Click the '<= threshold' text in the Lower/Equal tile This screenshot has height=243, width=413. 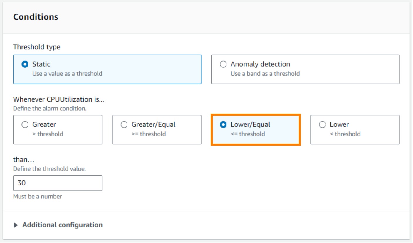248,134
